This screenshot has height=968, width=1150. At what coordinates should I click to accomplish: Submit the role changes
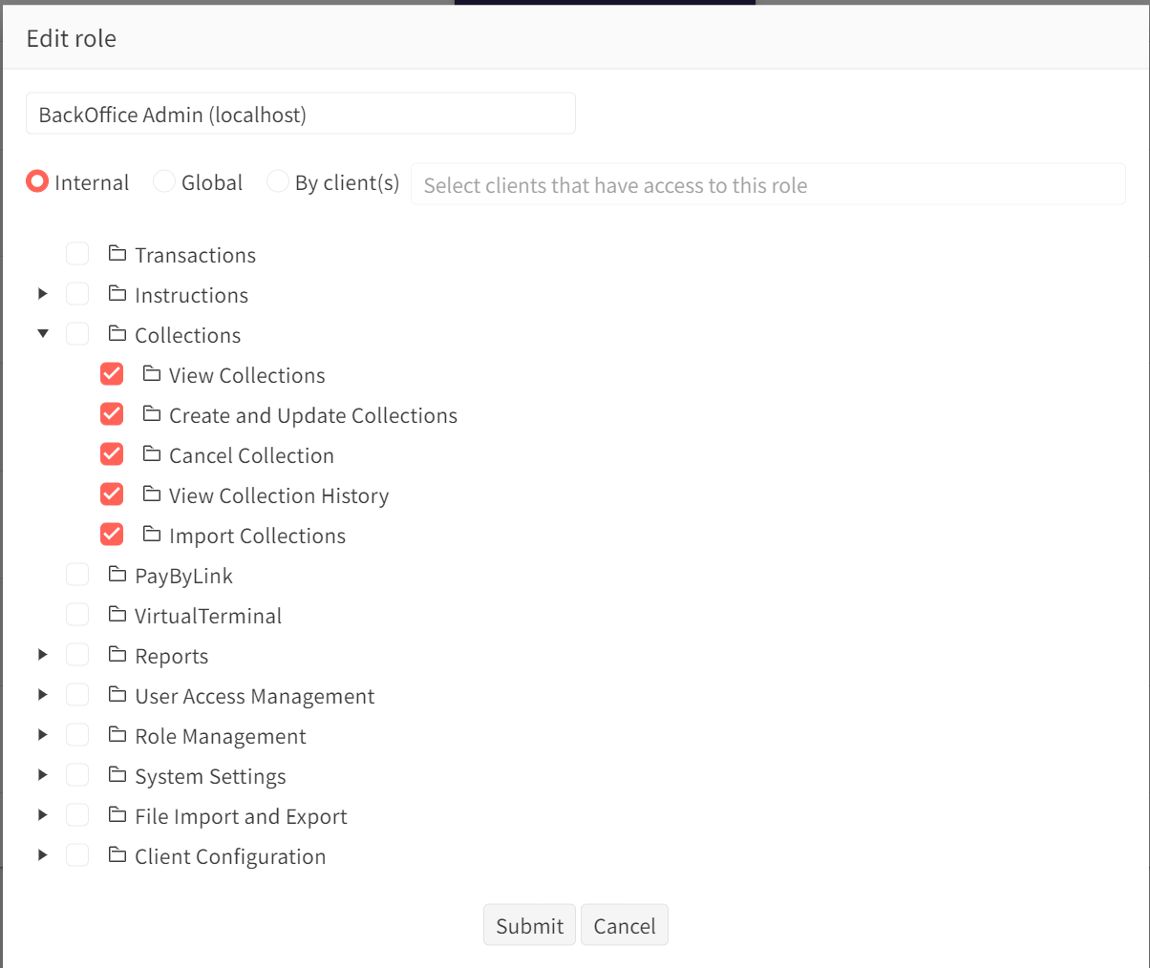[529, 925]
